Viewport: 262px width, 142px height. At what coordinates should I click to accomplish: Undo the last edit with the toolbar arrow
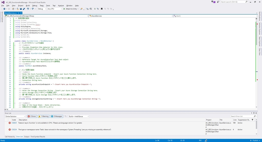(x=28, y=9)
